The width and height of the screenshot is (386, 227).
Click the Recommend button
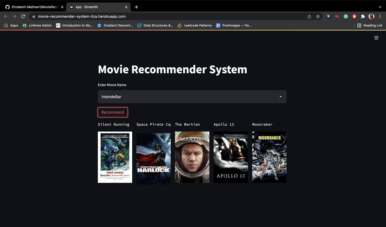112,112
